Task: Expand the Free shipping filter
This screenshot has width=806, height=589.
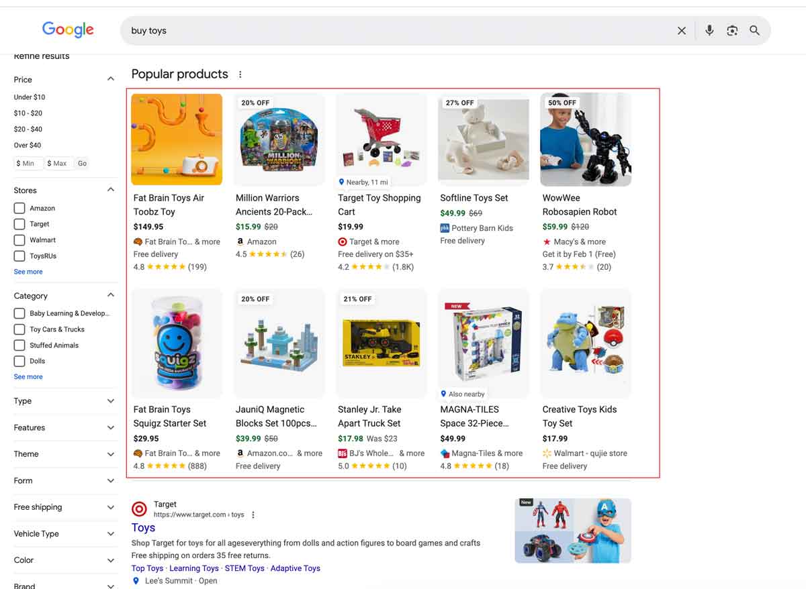Action: (111, 507)
